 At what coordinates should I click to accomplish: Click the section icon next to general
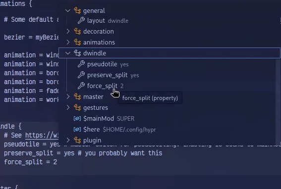coord(77,10)
